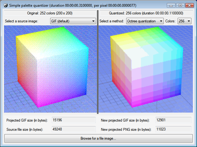The width and height of the screenshot is (197, 147).
Task: Click the yin-yang application icon in title bar
Action: [x=6, y=6]
